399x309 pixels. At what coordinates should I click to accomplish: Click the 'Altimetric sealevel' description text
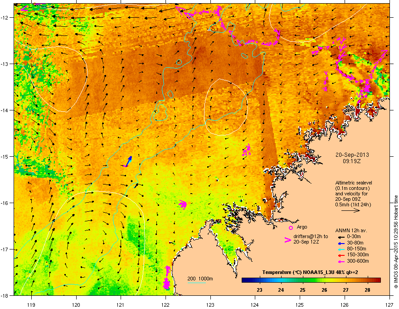tap(354, 183)
